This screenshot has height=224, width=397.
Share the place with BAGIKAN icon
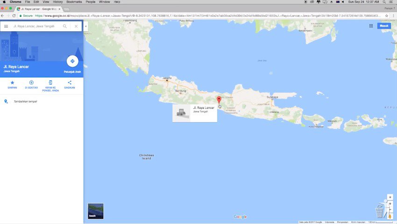tap(70, 84)
